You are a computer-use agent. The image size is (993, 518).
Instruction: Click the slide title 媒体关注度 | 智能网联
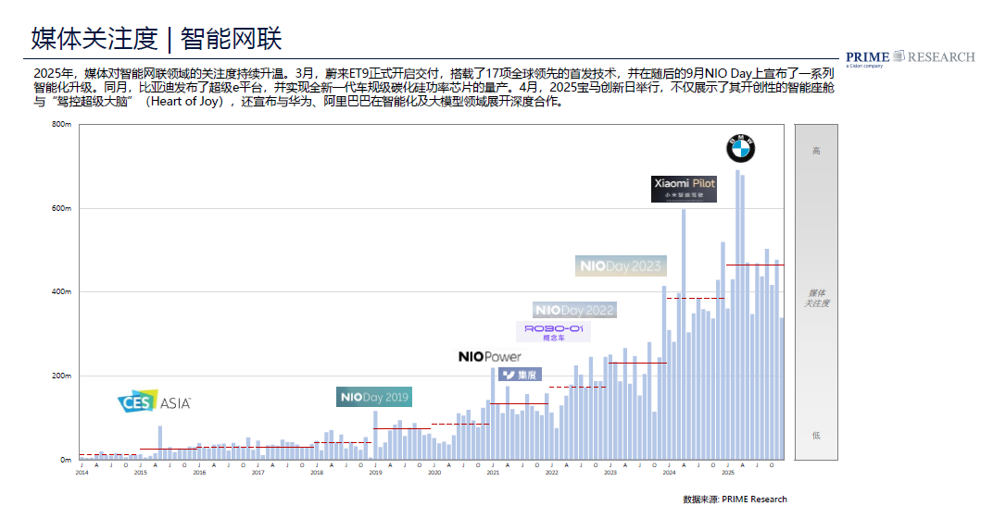tap(157, 39)
